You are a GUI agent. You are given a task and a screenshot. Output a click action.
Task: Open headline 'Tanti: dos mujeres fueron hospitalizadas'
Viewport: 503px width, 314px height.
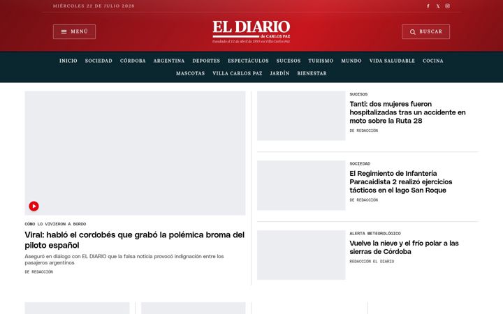click(407, 112)
